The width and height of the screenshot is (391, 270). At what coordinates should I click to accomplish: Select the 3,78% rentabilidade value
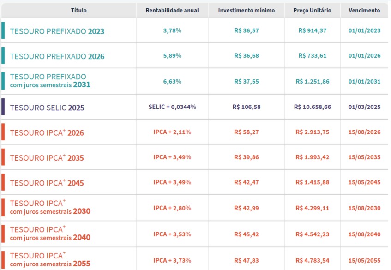(172, 30)
